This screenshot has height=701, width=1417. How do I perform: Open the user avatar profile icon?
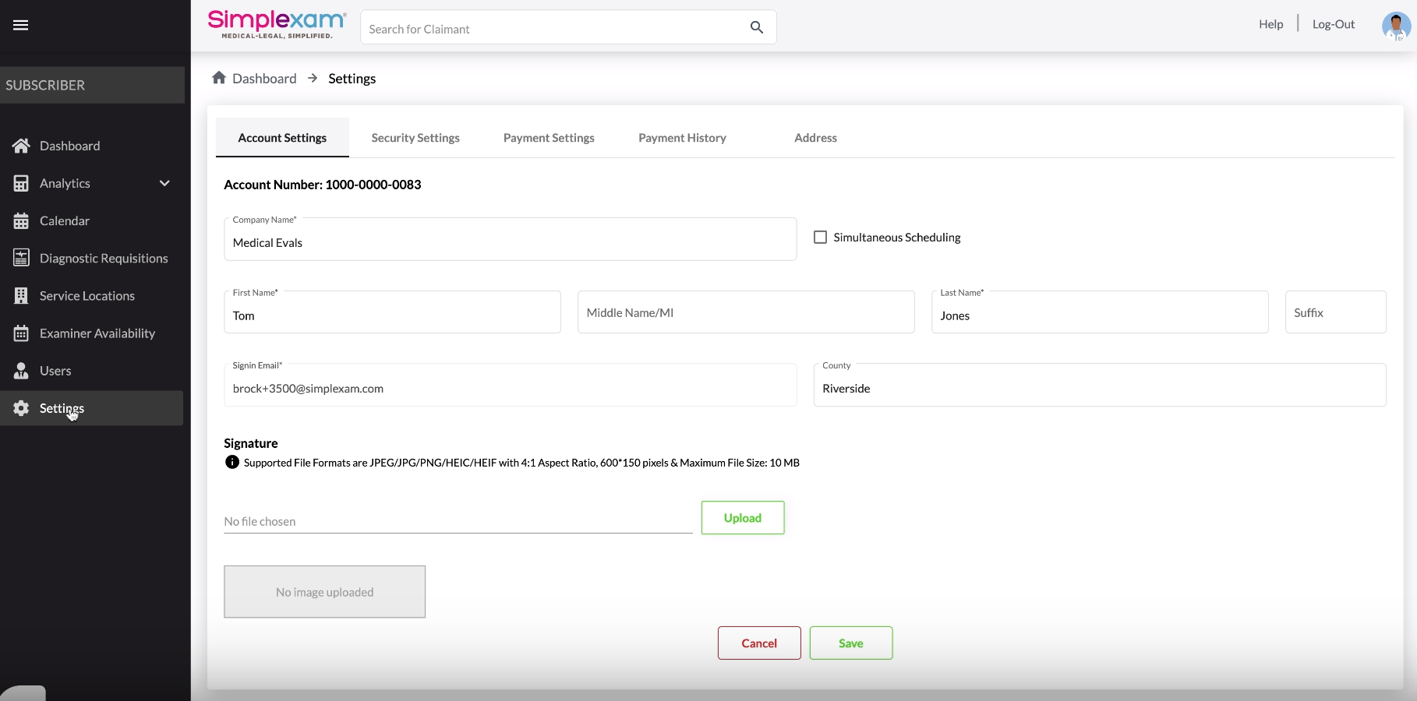(1396, 26)
